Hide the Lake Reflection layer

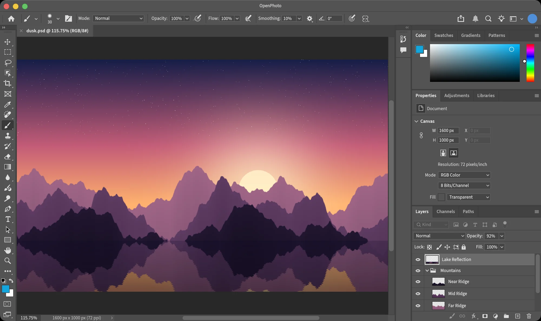coord(418,260)
